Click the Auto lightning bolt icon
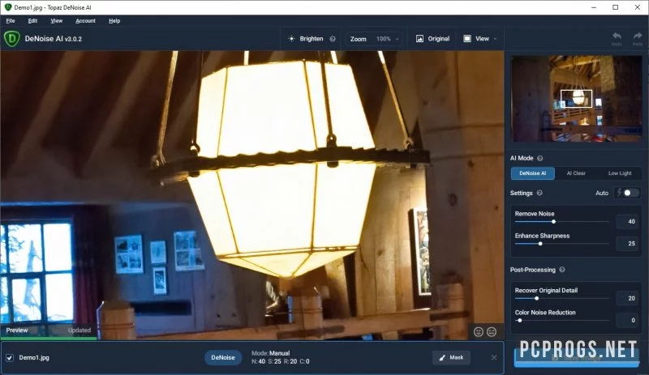The image size is (649, 375). click(619, 192)
